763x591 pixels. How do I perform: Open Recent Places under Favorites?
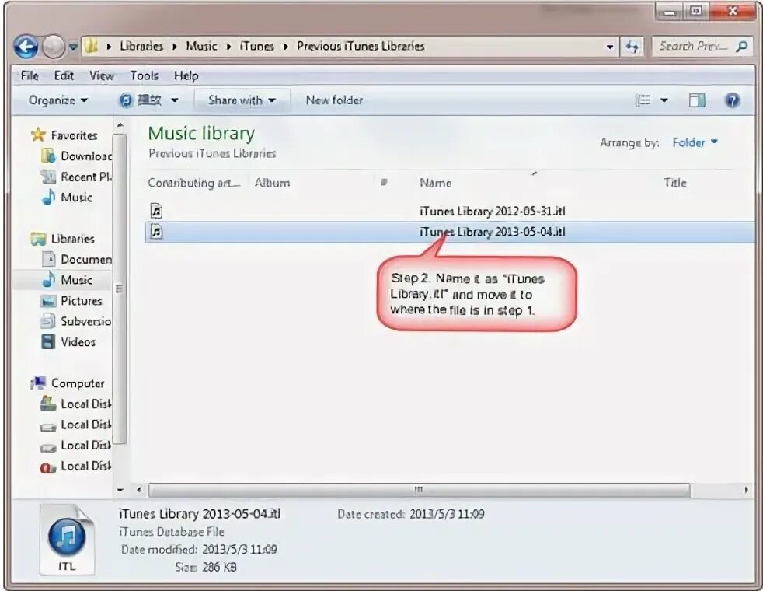(x=86, y=177)
